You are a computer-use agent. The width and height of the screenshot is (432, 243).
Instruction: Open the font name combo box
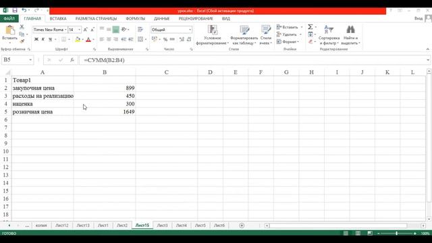(x=50, y=30)
